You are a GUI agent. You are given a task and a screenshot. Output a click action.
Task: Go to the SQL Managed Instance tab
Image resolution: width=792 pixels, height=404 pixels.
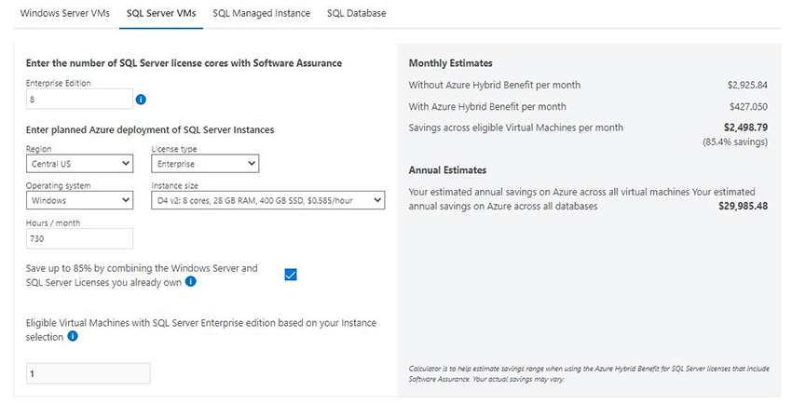click(x=261, y=14)
